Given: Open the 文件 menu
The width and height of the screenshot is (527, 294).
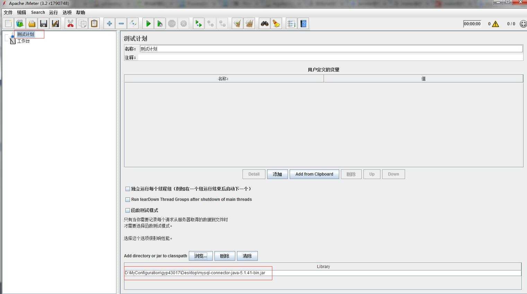Looking at the screenshot, I should 8,12.
